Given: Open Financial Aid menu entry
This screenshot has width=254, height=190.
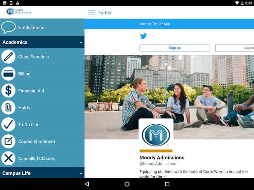Looking at the screenshot, I should tap(42, 91).
